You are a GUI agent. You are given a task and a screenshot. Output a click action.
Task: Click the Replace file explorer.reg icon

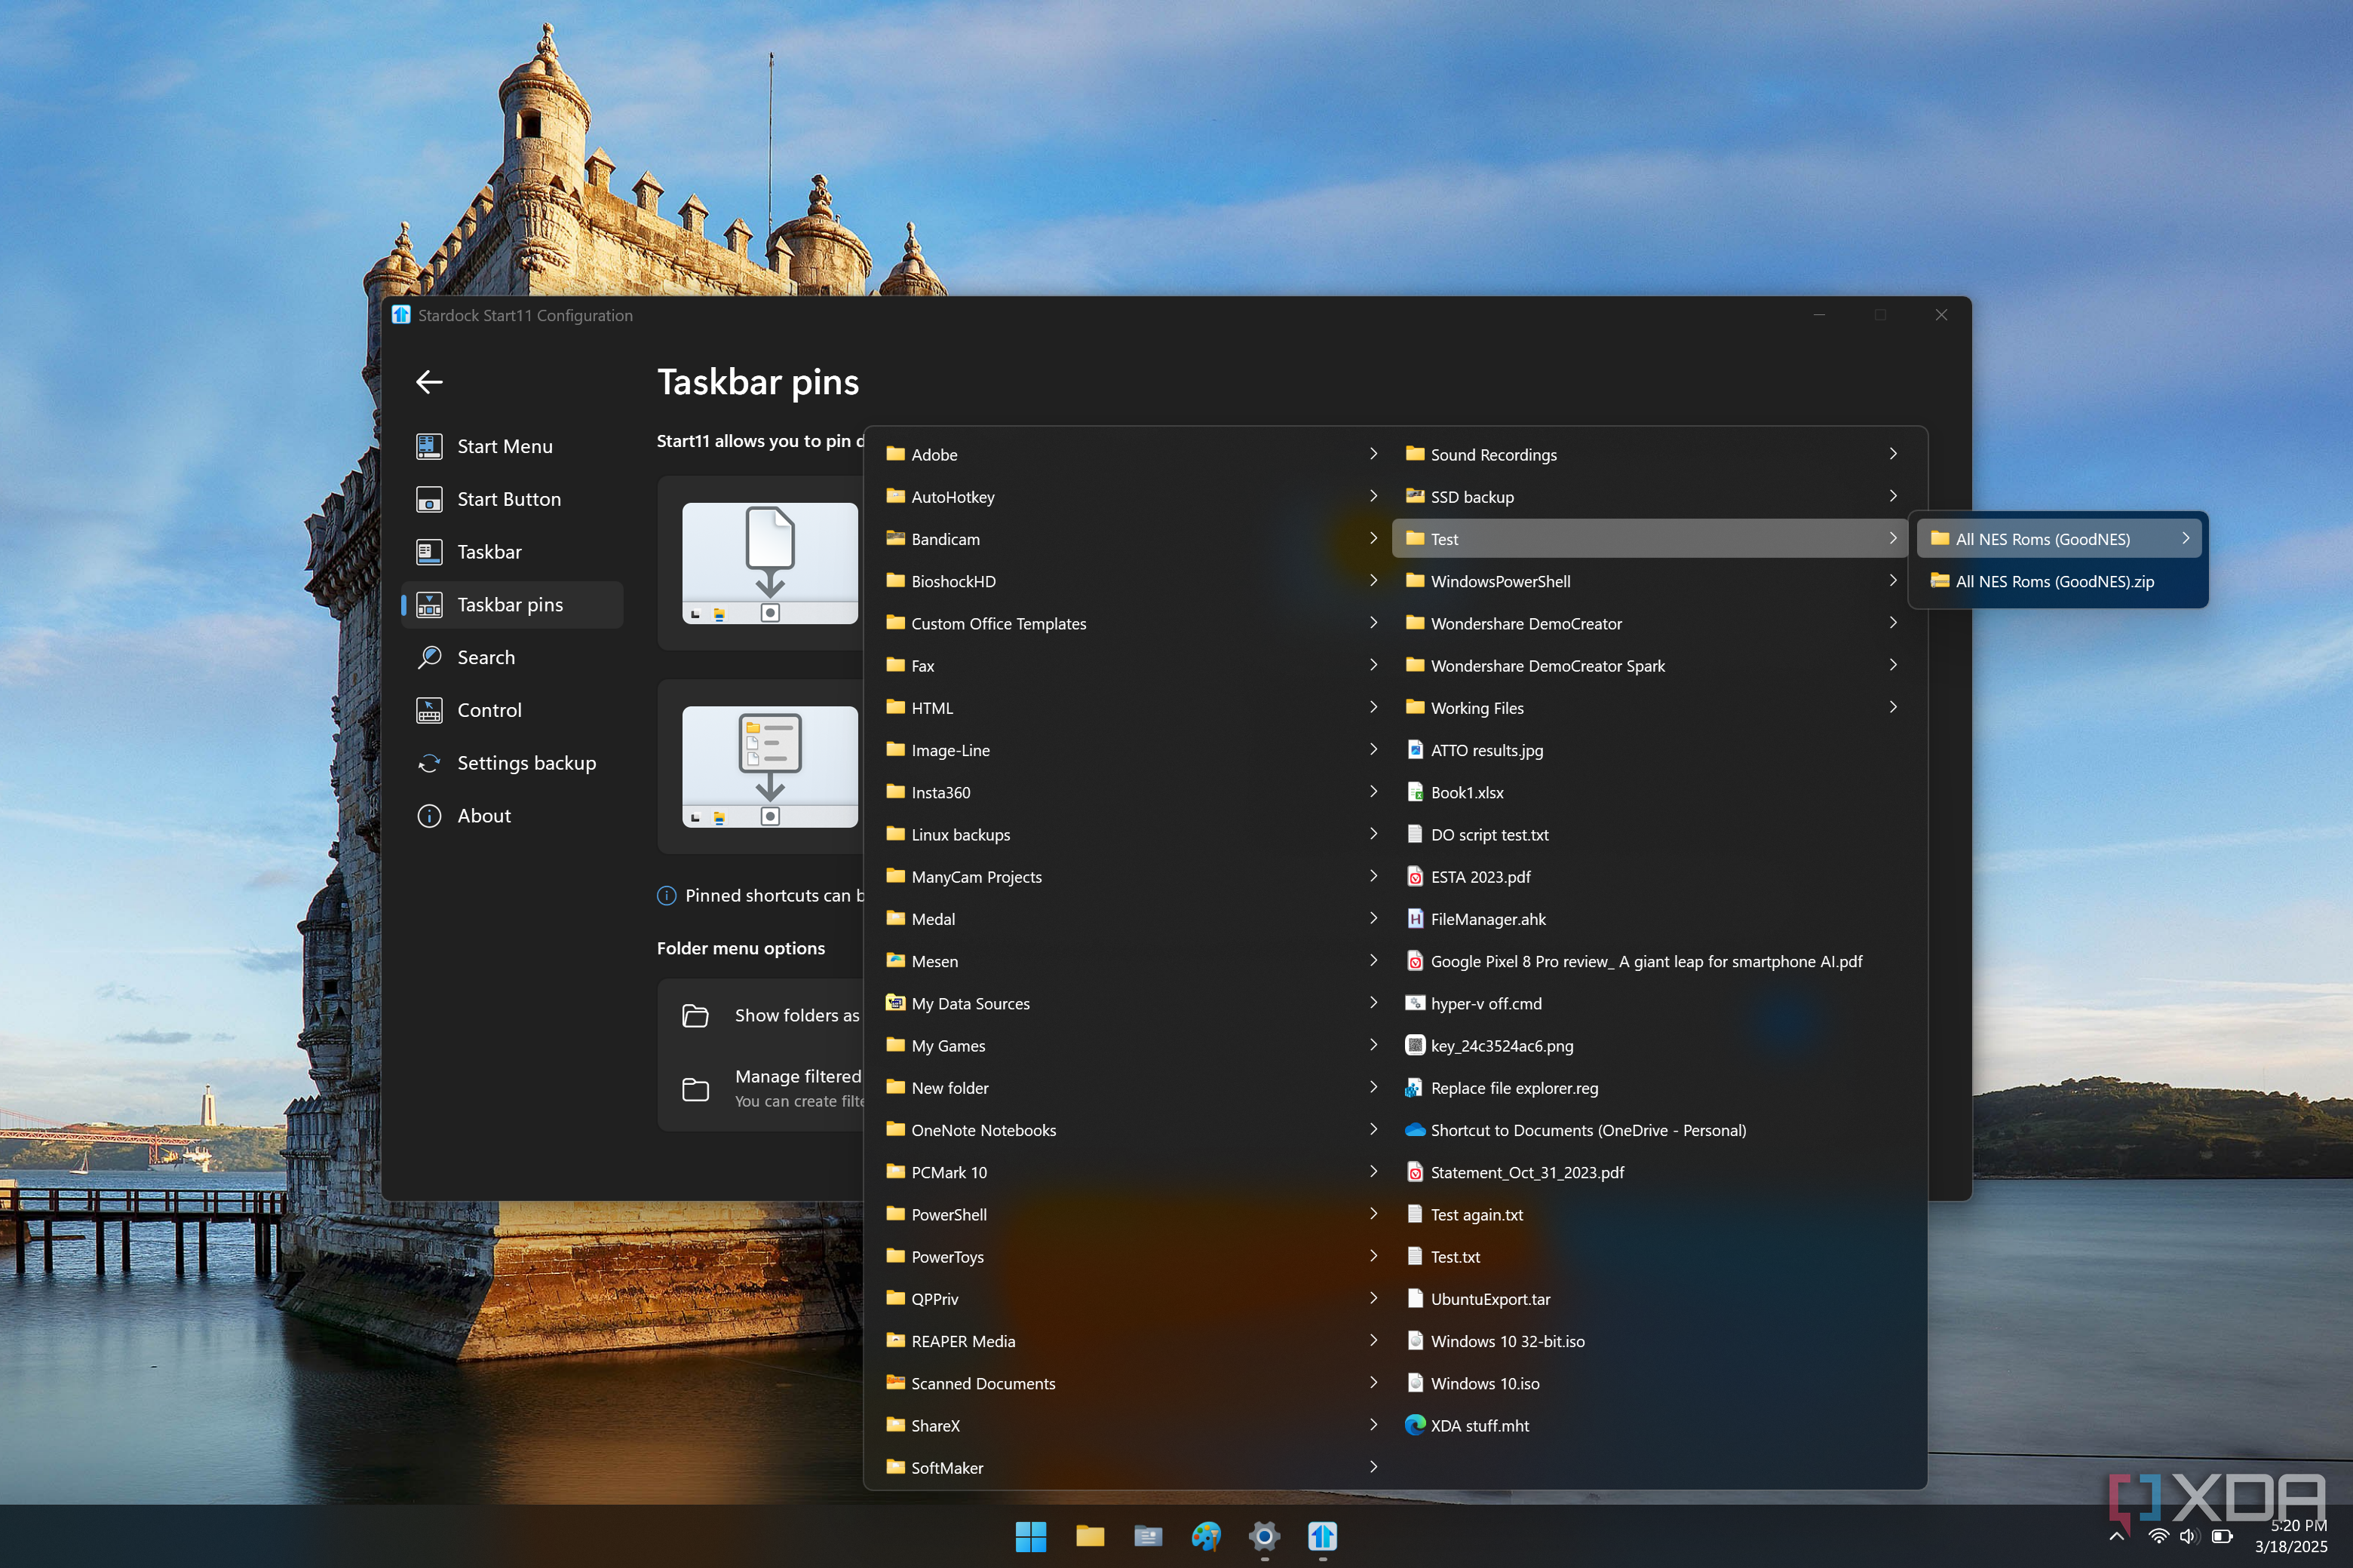[x=1415, y=1087]
